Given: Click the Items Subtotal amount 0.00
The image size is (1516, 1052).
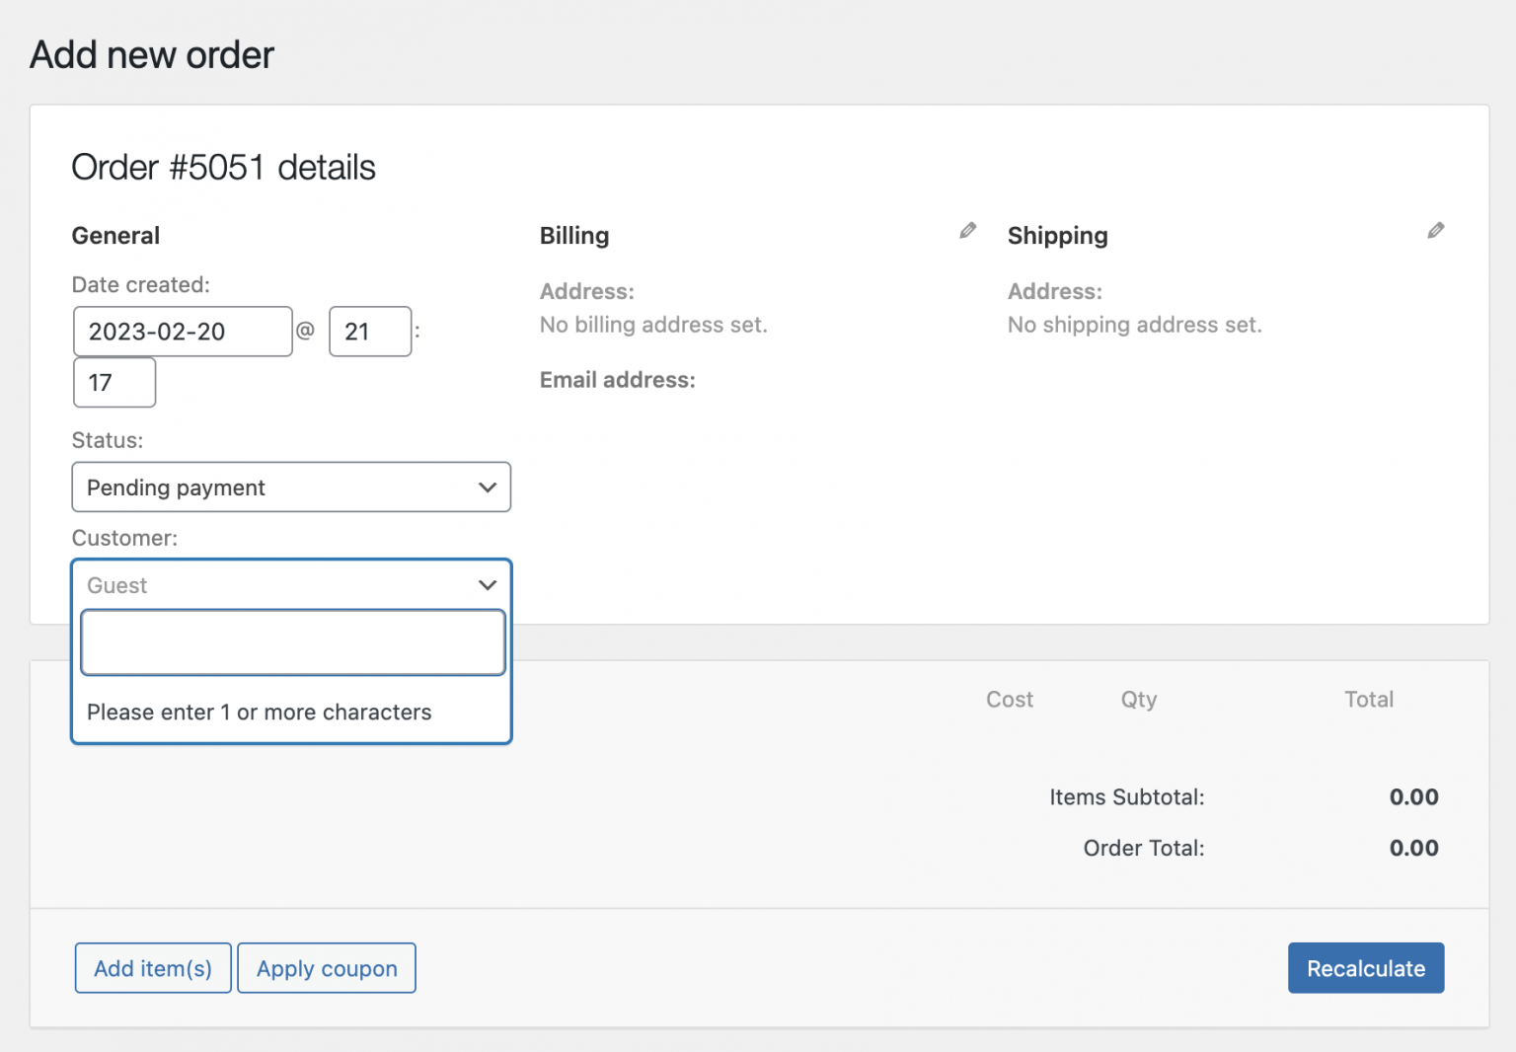Looking at the screenshot, I should (x=1413, y=796).
